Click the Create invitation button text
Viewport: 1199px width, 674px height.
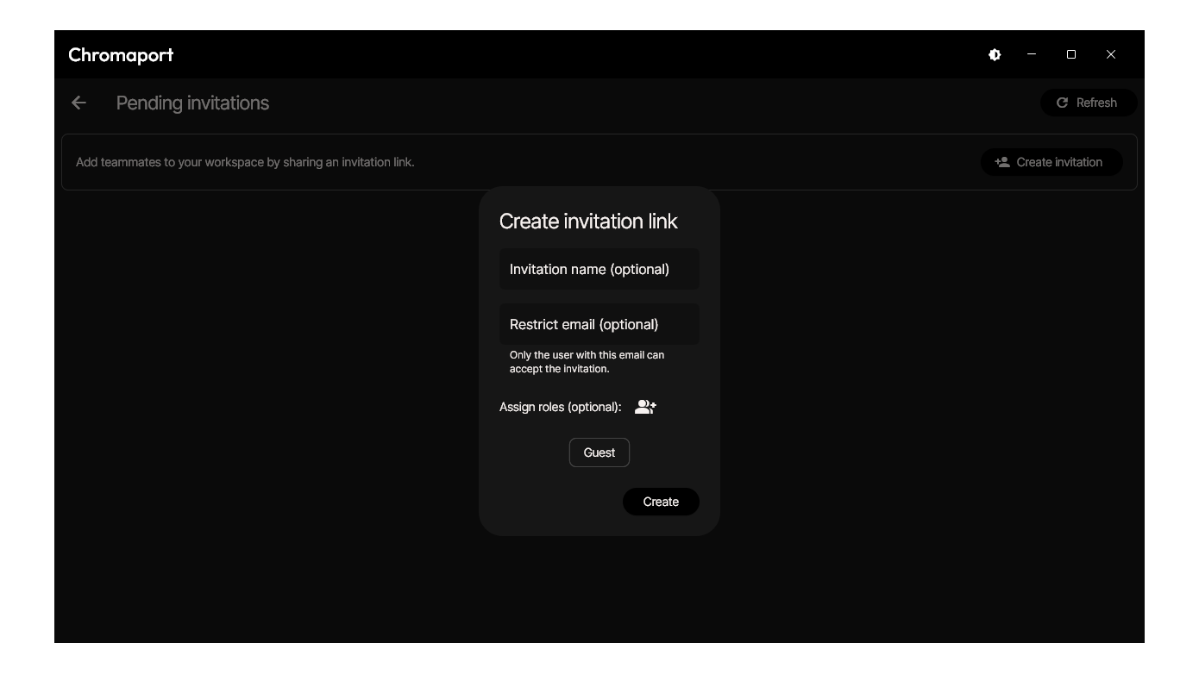click(x=1059, y=162)
